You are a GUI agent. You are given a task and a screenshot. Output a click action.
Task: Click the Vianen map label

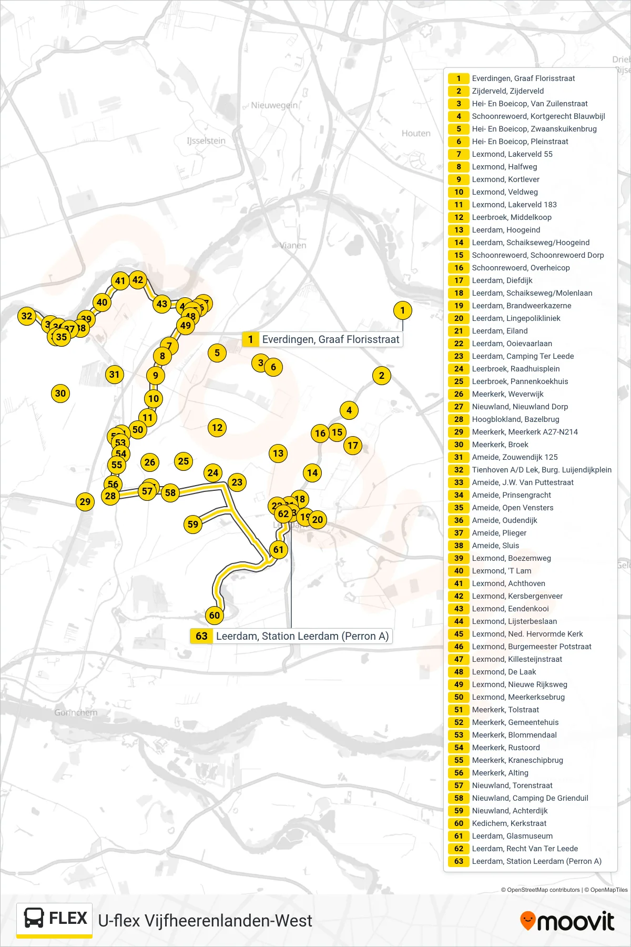pos(293,245)
